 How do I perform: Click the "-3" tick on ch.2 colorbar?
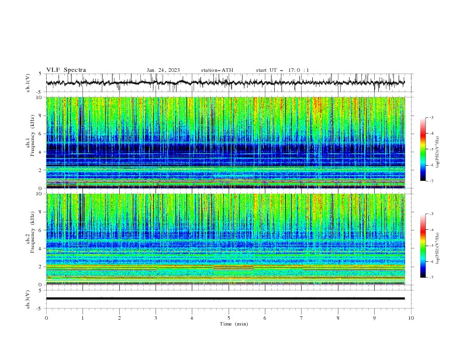coord(431,214)
